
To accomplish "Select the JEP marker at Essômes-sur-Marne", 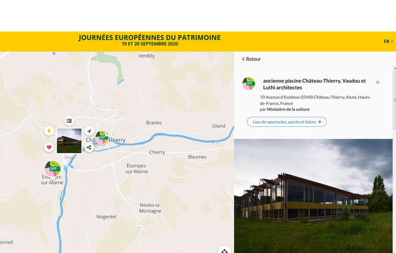I will point(53,168).
